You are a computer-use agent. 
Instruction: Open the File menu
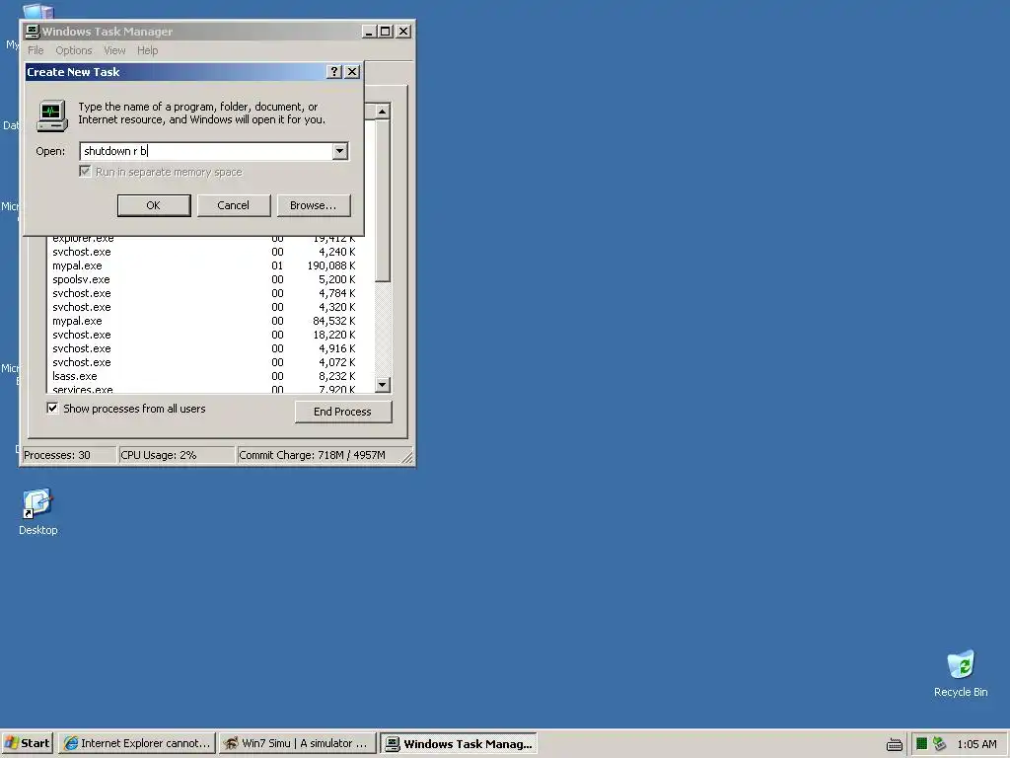36,50
